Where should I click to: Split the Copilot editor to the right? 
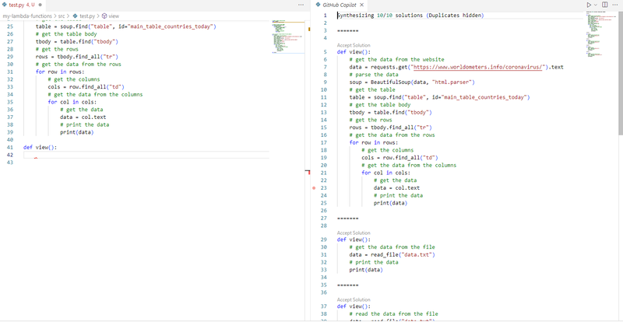(x=605, y=5)
